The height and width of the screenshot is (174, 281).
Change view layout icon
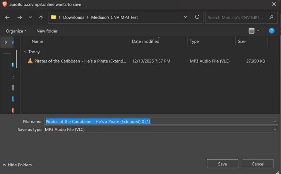tap(252, 31)
